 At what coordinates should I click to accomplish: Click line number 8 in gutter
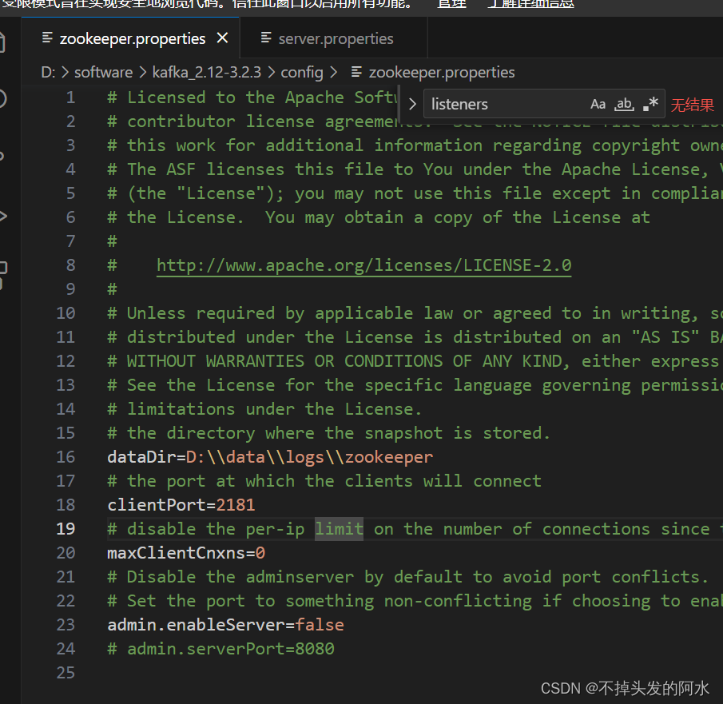pos(70,265)
